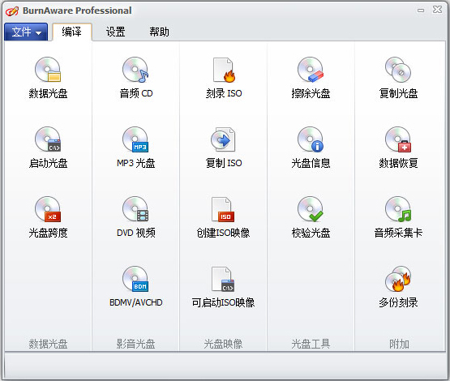Create a BDMV/AVCHD disc
The width and height of the screenshot is (450, 381).
[135, 287]
